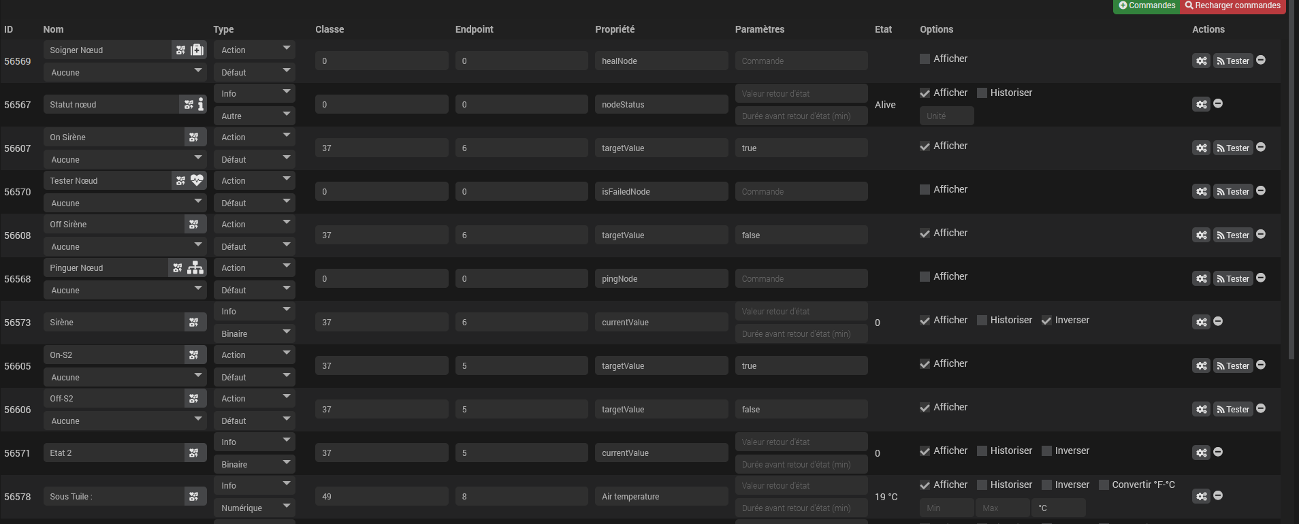Click the medical kit icon on Soigner Nœud

[197, 50]
